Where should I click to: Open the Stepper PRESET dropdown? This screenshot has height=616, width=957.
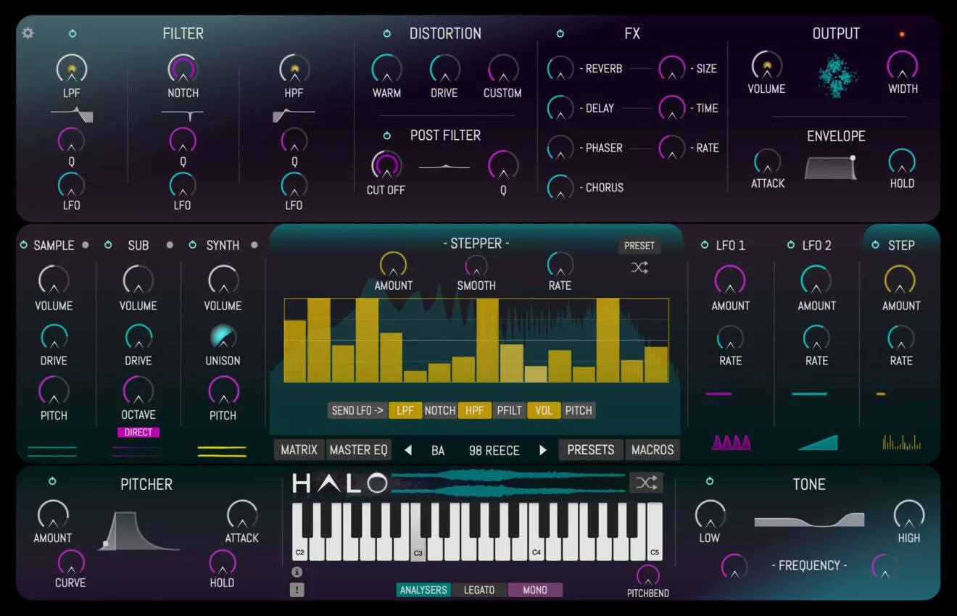(639, 246)
